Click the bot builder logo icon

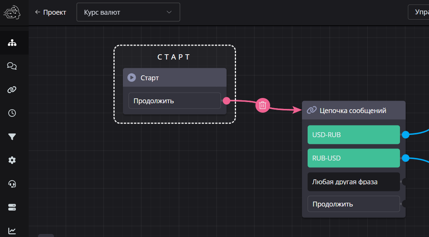coord(12,12)
